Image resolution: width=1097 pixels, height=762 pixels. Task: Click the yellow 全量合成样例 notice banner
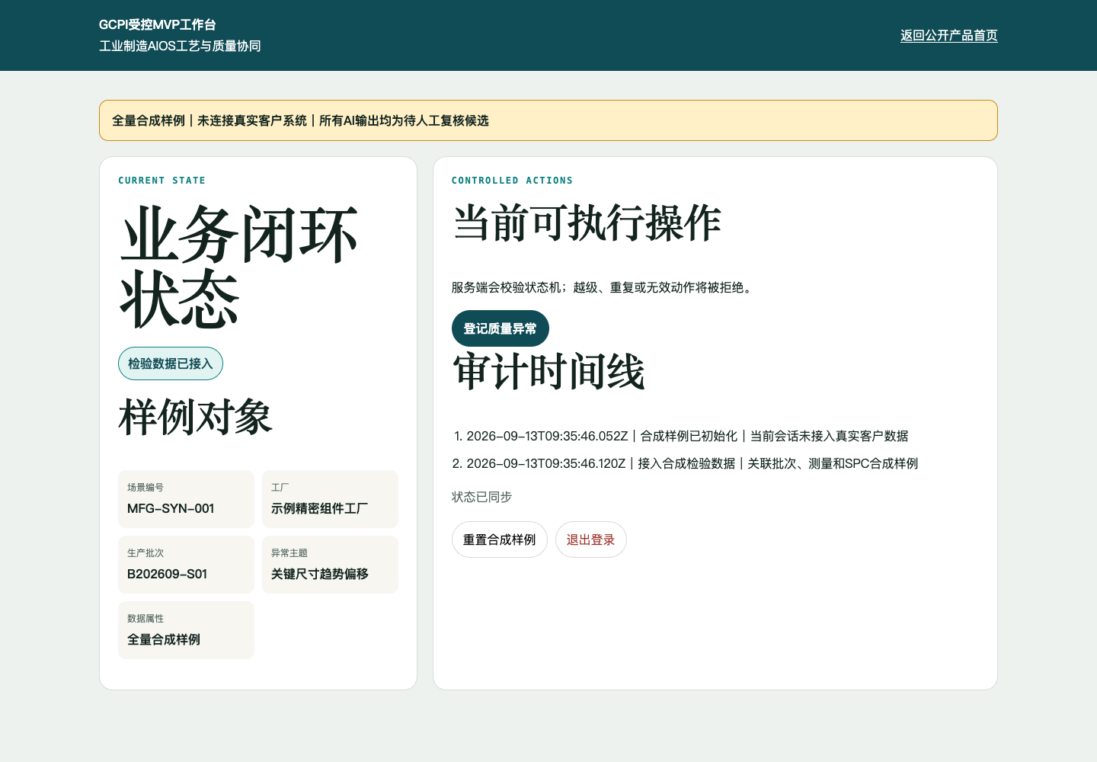[x=548, y=120]
